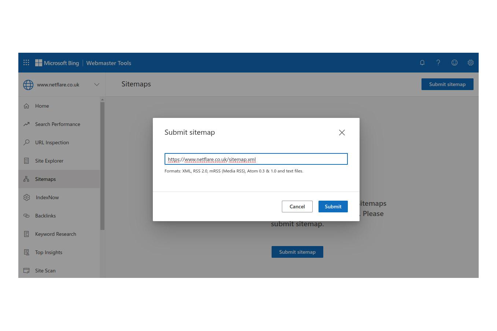Image resolution: width=497 pixels, height=331 pixels.
Task: Expand the www.netflare.co.uk site dropdown
Action: 97,85
